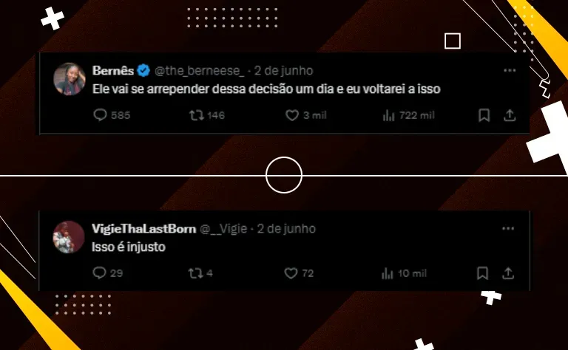Open more options on VigieThaLastBorn tweet
This screenshot has height=350, width=568.
click(x=508, y=228)
